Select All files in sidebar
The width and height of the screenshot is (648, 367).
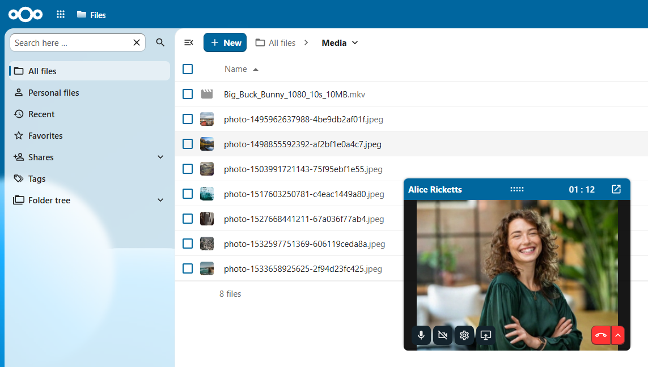coord(89,71)
